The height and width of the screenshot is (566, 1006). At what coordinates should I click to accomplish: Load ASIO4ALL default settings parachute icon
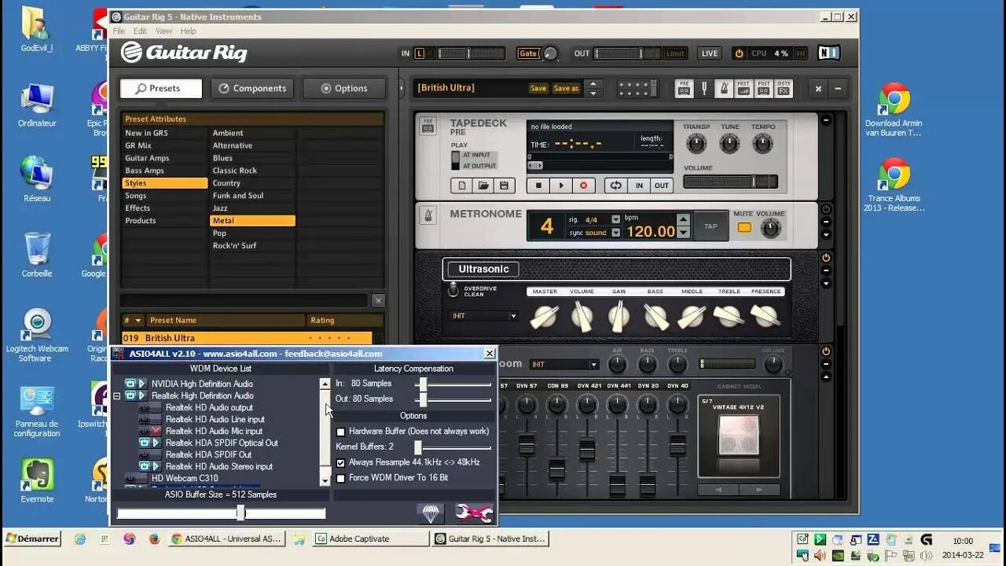point(430,513)
